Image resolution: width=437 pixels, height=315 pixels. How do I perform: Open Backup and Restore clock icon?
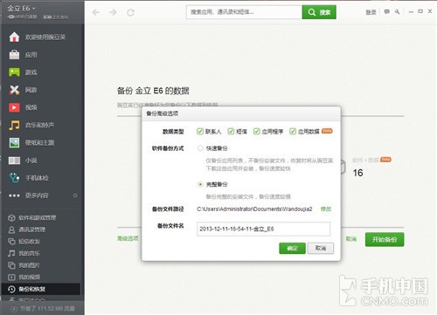pos(11,289)
